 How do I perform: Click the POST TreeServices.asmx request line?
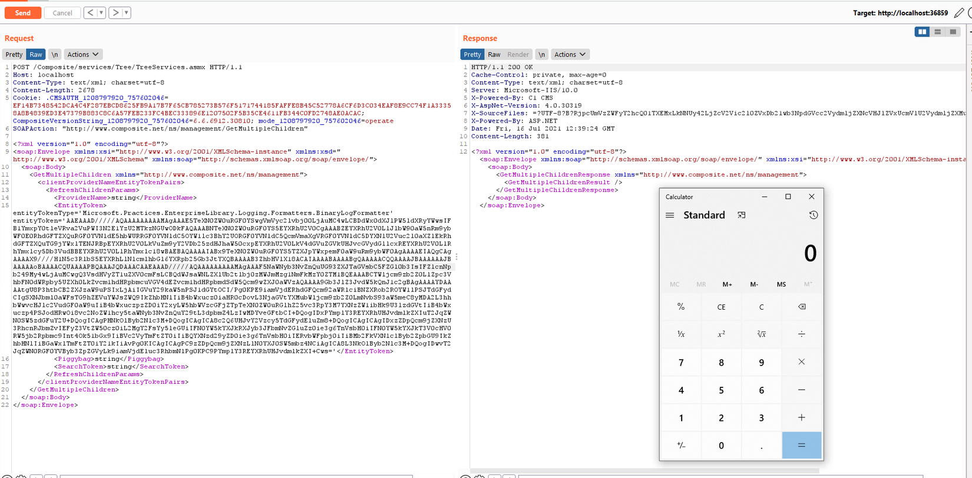pyautogui.click(x=128, y=67)
